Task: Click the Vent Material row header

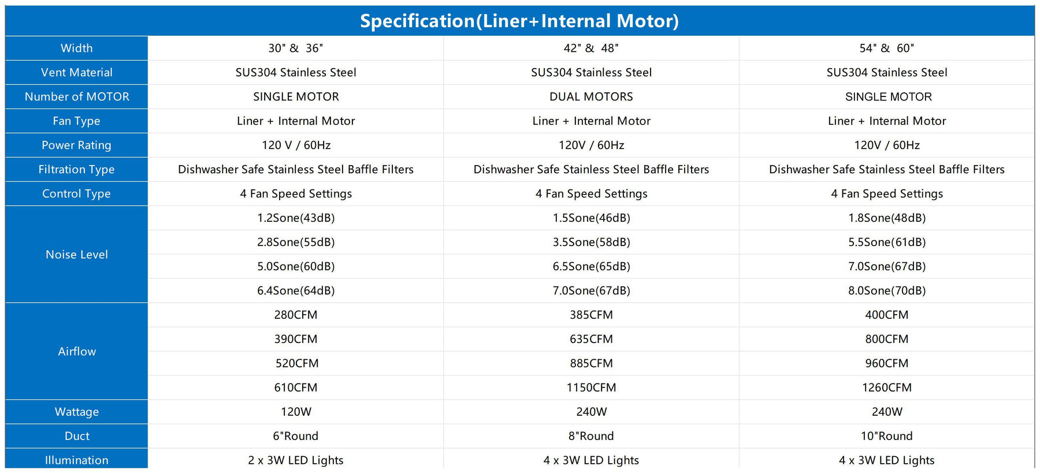Action: (x=76, y=72)
